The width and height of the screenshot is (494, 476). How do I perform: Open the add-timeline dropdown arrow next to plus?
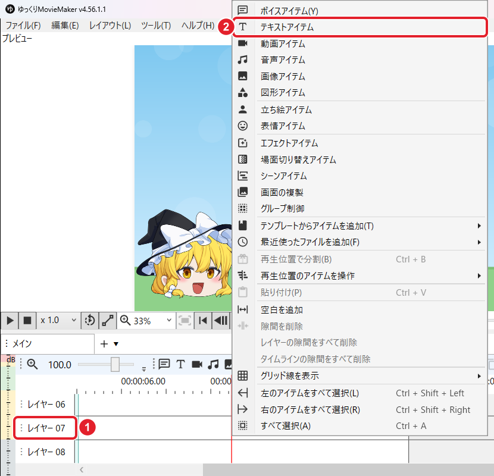(x=116, y=344)
